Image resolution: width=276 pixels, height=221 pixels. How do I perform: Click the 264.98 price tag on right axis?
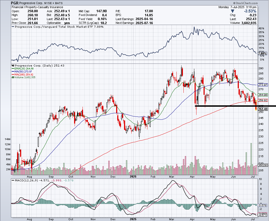click(263, 95)
